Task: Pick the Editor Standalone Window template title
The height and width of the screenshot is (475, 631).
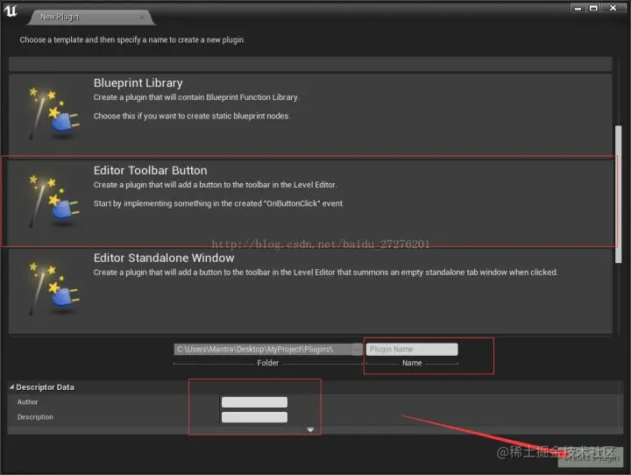Action: [x=164, y=258]
